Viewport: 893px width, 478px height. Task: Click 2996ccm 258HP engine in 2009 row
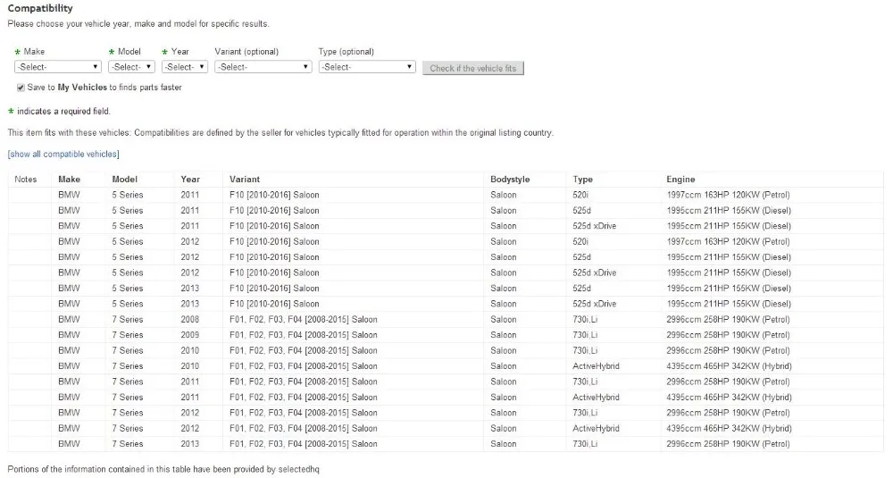[728, 335]
